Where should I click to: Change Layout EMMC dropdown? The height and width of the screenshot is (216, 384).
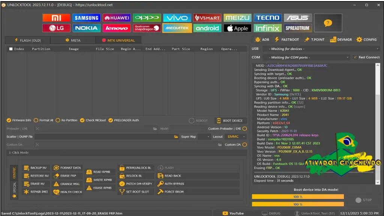235,136
